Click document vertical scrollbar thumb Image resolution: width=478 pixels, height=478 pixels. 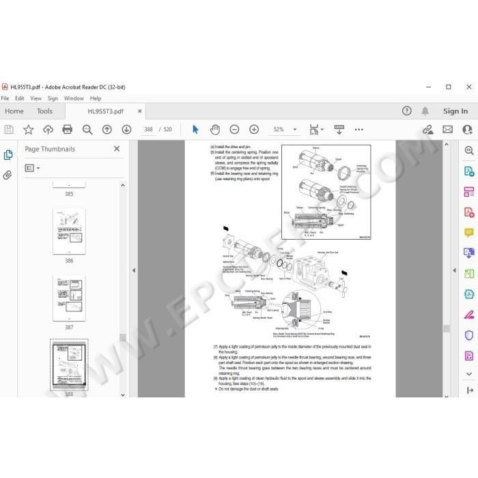pos(447,328)
